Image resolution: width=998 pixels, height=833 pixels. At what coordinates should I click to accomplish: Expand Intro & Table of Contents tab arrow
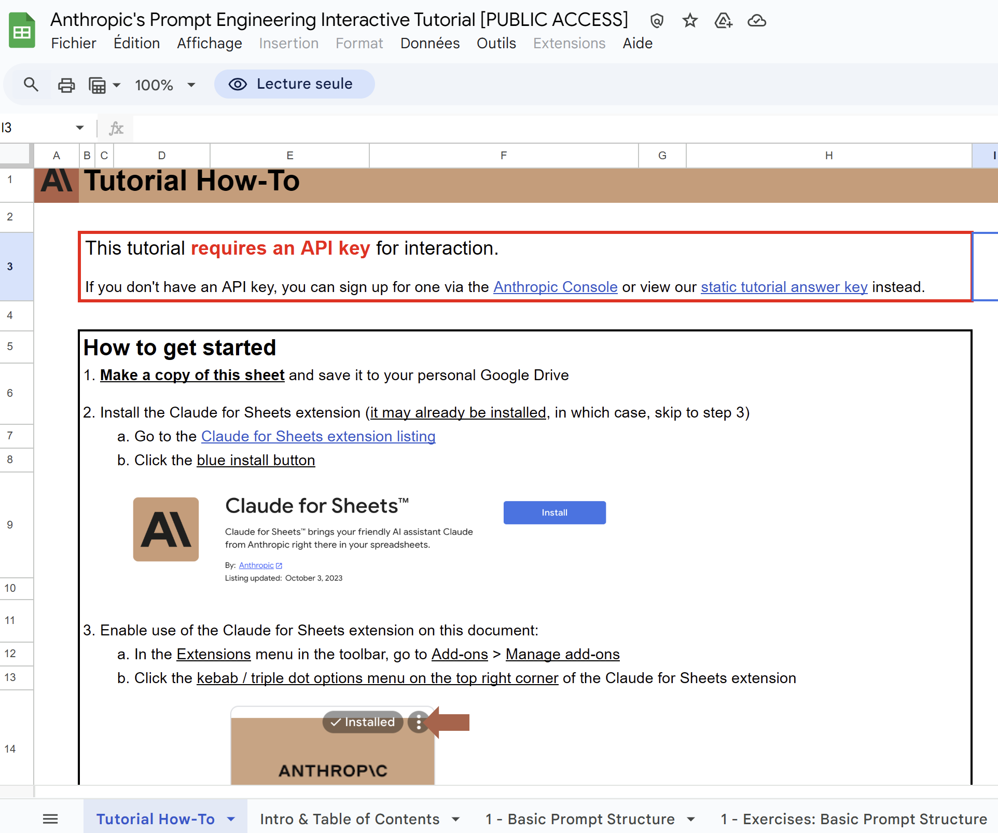pyautogui.click(x=455, y=819)
